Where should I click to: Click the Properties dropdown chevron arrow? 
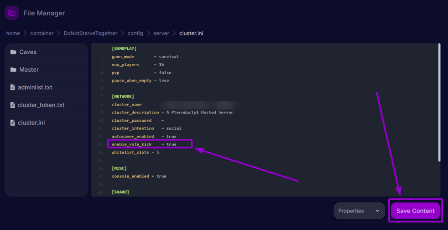377,211
